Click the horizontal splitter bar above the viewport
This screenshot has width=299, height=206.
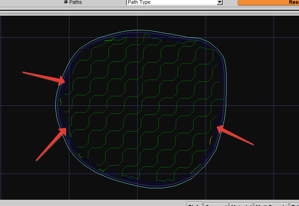click(149, 12)
